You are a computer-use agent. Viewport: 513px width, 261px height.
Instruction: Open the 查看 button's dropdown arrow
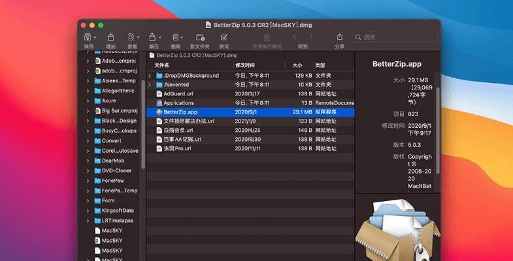[138, 37]
